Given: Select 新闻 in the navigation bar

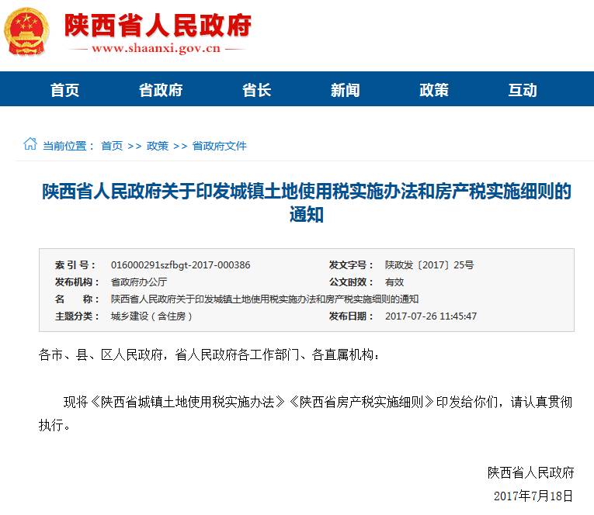Looking at the screenshot, I should pos(345,90).
